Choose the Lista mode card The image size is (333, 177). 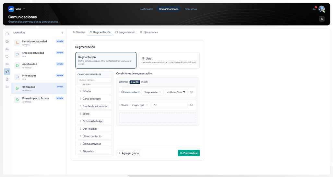click(169, 60)
